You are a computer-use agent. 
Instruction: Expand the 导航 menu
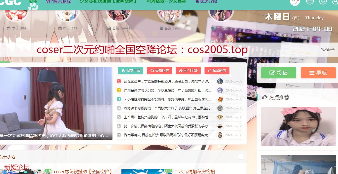click(x=318, y=73)
